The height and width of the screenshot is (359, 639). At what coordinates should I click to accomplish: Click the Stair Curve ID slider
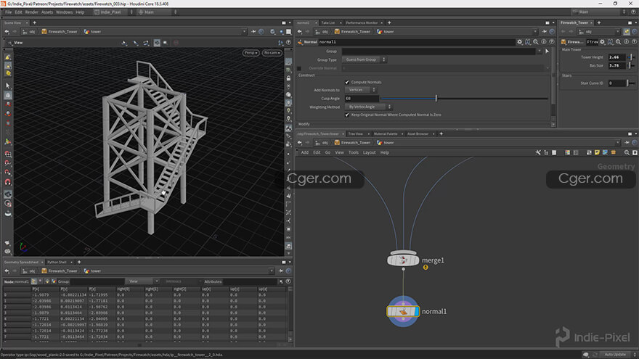[630, 83]
